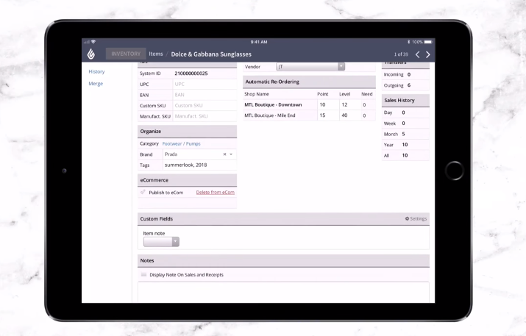Click the Publish to eCom checkmark icon

pyautogui.click(x=143, y=192)
